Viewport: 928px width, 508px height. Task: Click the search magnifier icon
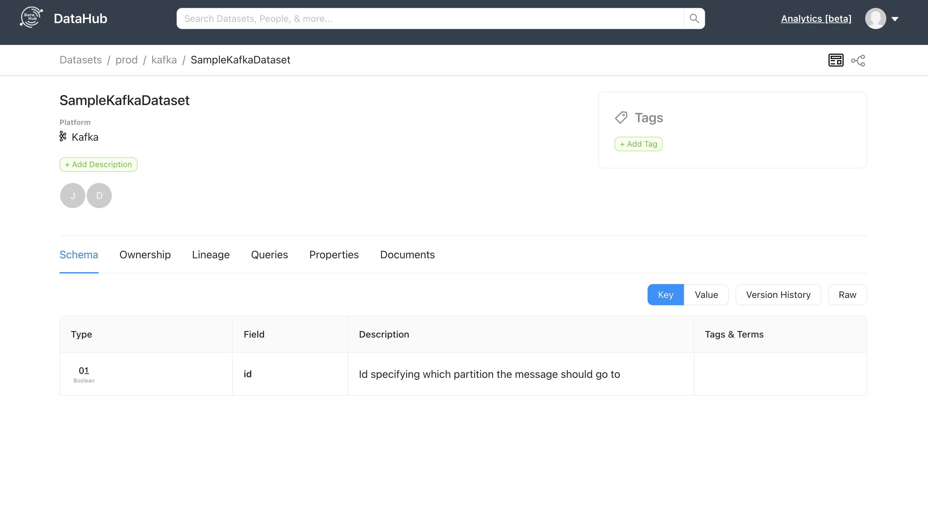click(x=694, y=18)
